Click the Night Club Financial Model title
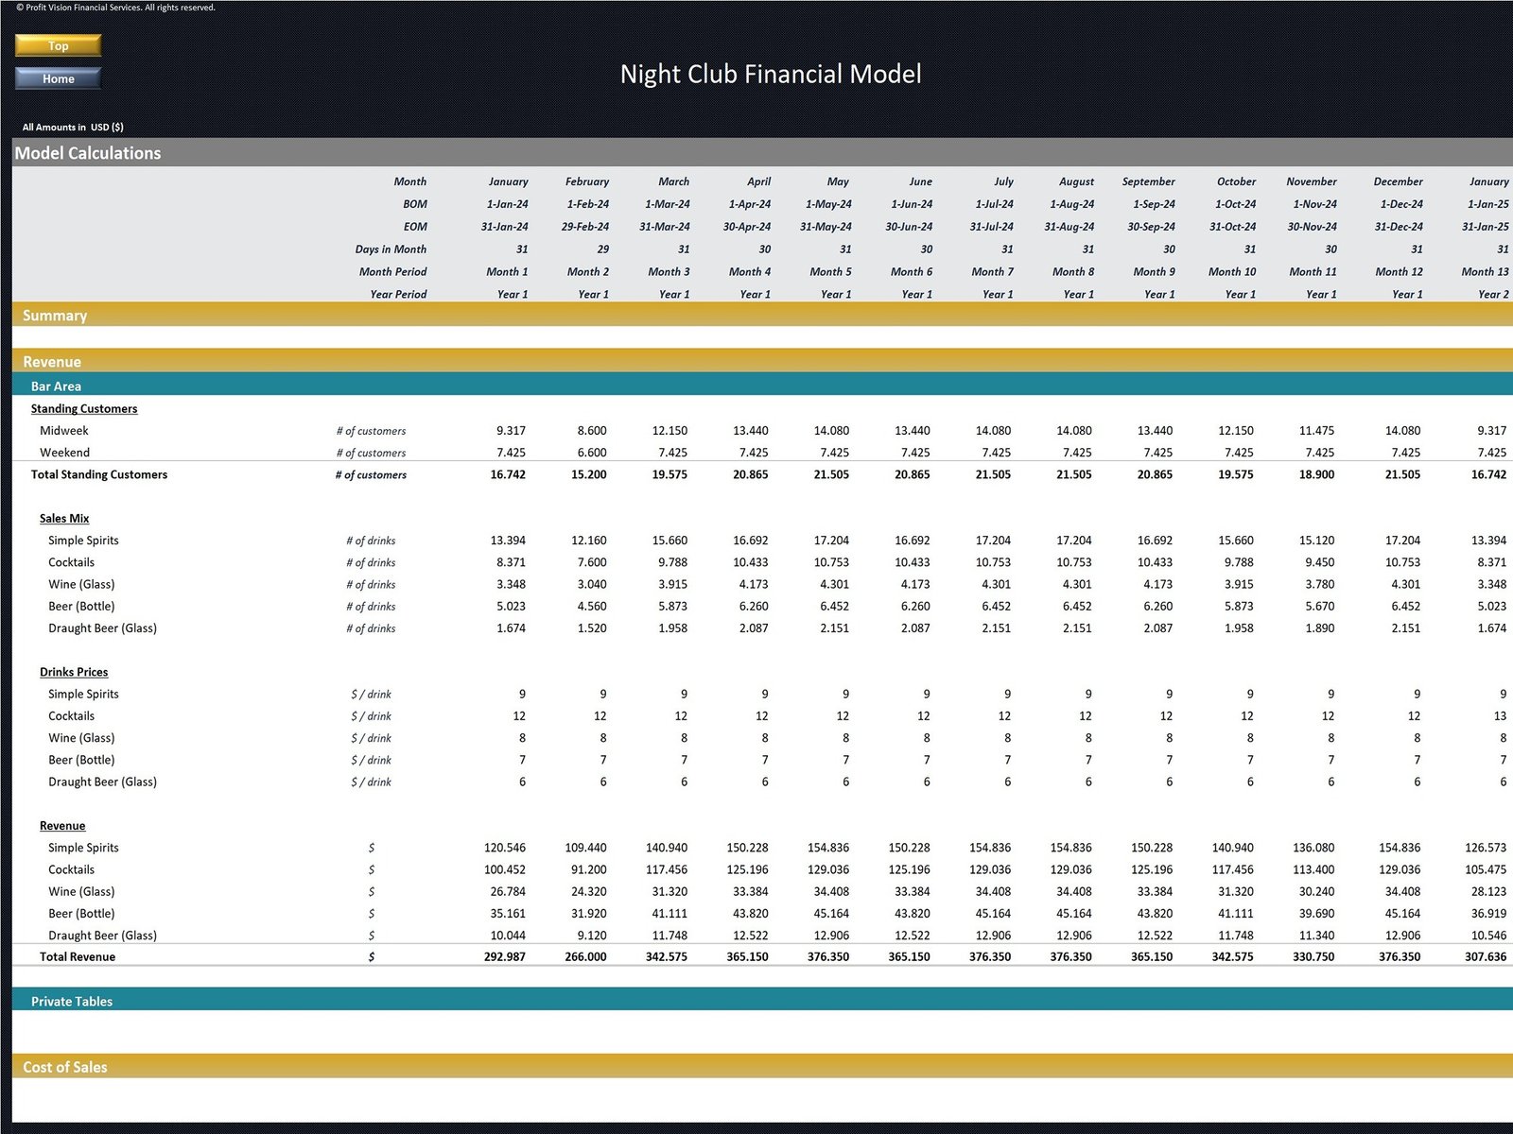 pyautogui.click(x=771, y=74)
